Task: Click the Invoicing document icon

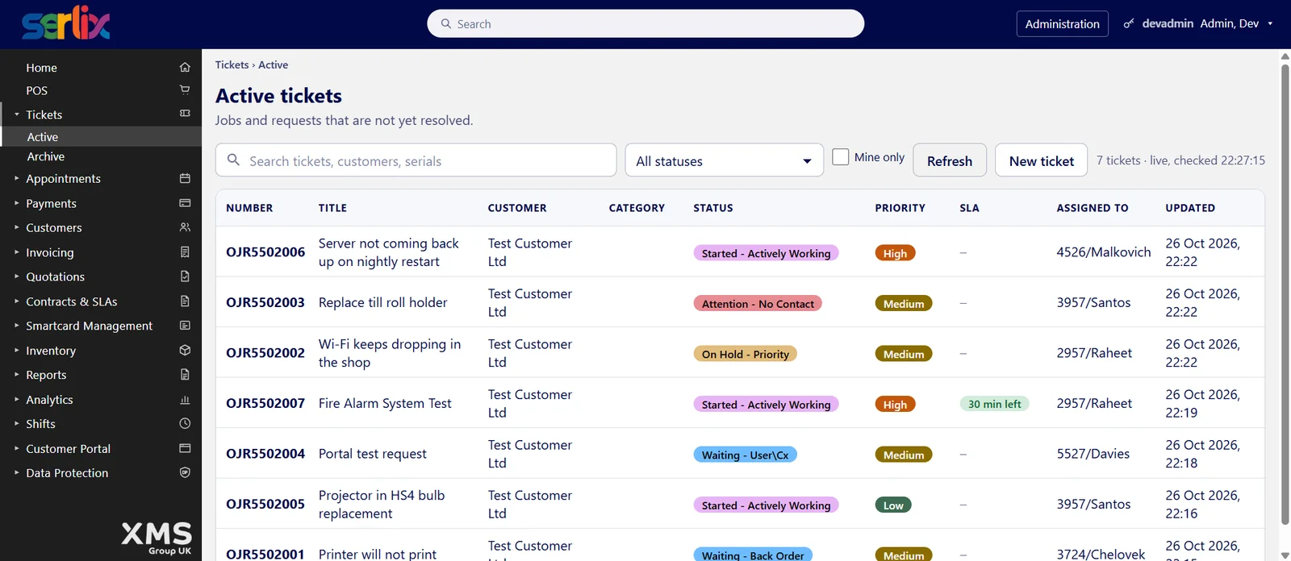Action: 185,252
